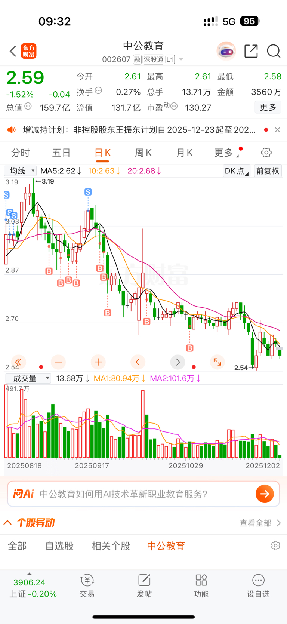Tap the date label 20251029
Screen dimensions: 287x624
pos(186,465)
